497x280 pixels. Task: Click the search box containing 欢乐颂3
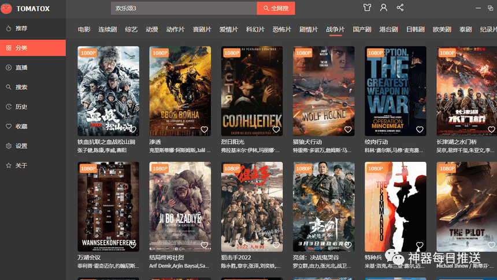click(184, 8)
